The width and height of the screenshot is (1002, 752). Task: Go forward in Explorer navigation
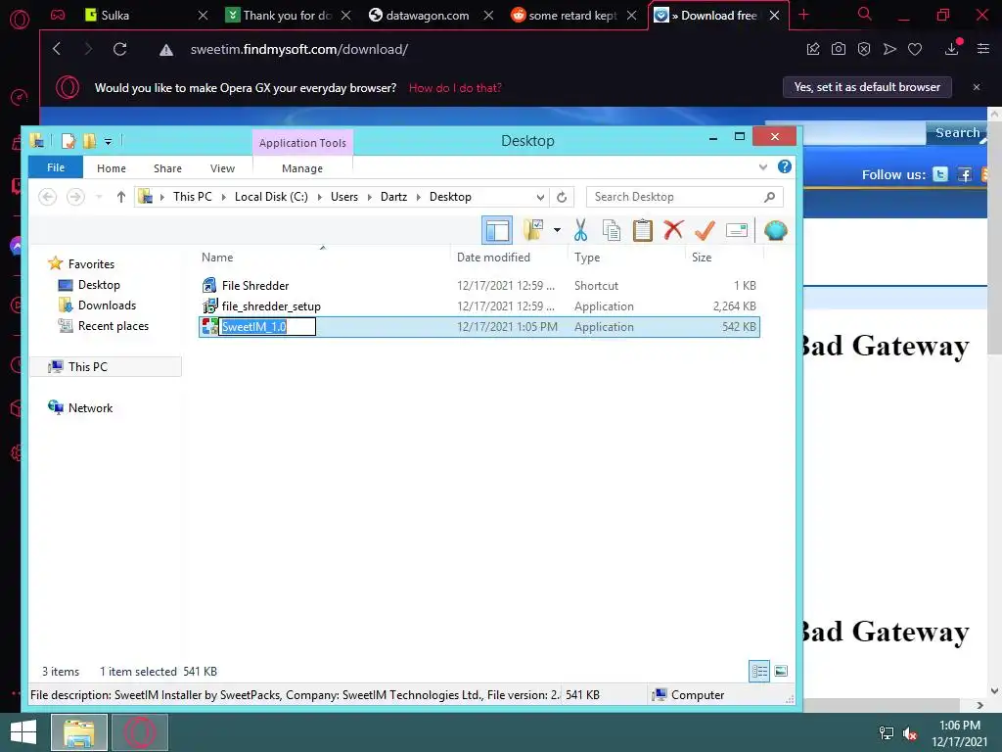[75, 197]
